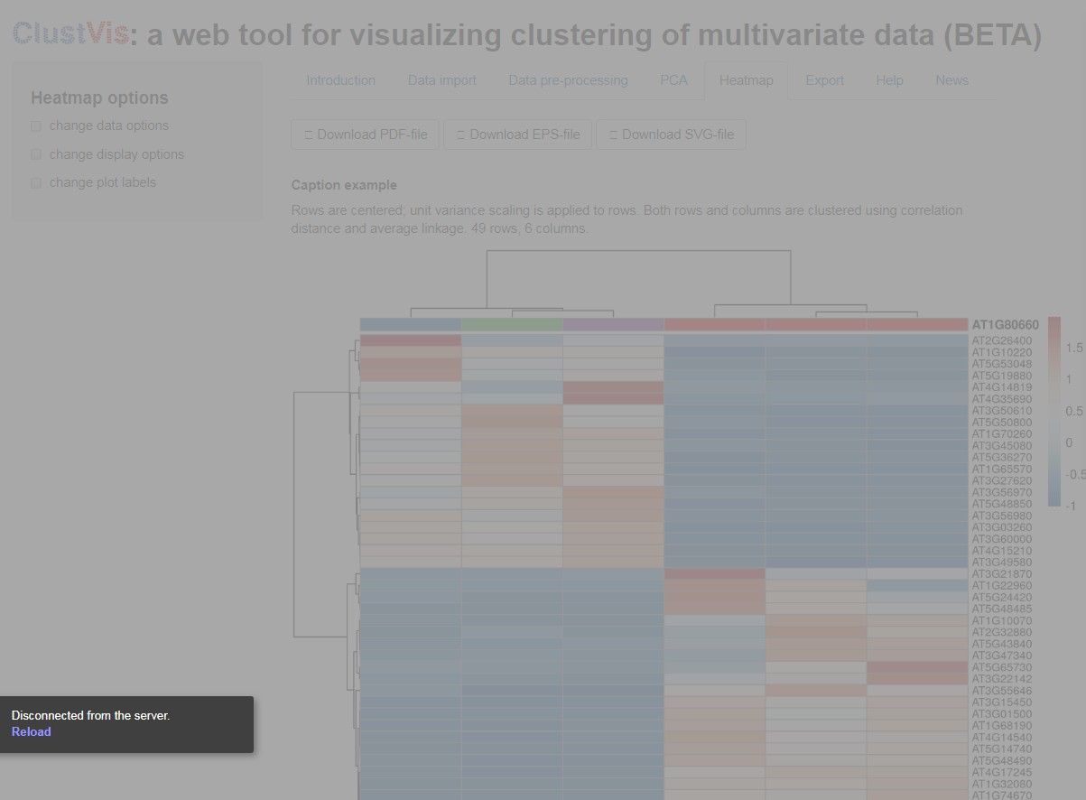The image size is (1086, 800).
Task: Click row label AT5G19880
Action: 1001,377
